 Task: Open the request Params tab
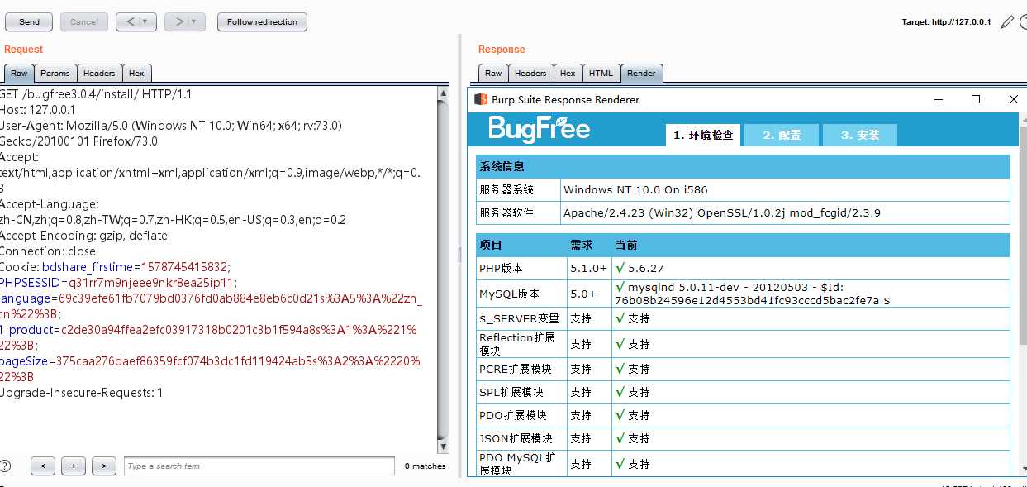[x=55, y=74]
